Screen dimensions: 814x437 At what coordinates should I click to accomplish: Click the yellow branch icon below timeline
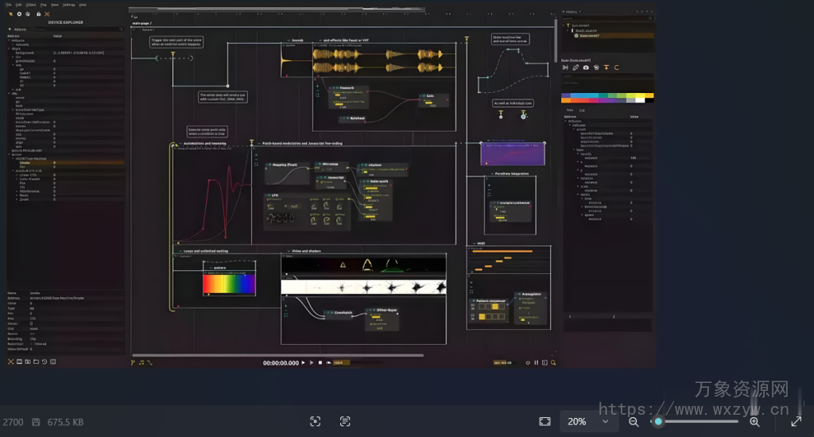(x=133, y=363)
